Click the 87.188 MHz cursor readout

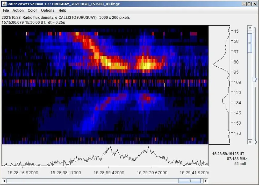(237, 159)
